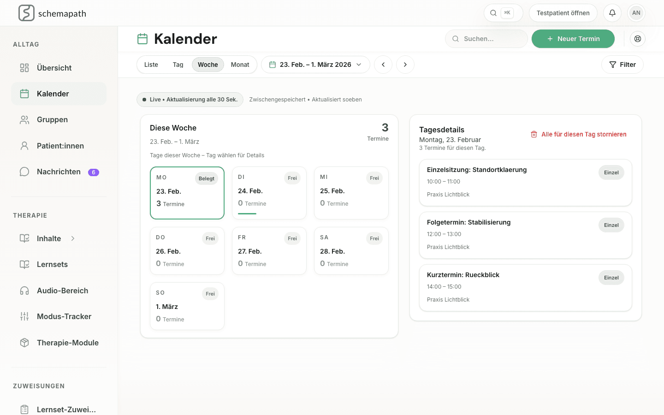Cancel all appointments via Alle stornieren link

click(x=578, y=134)
